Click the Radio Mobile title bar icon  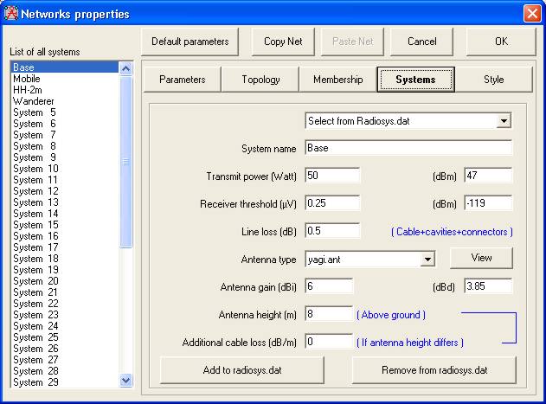[10, 13]
